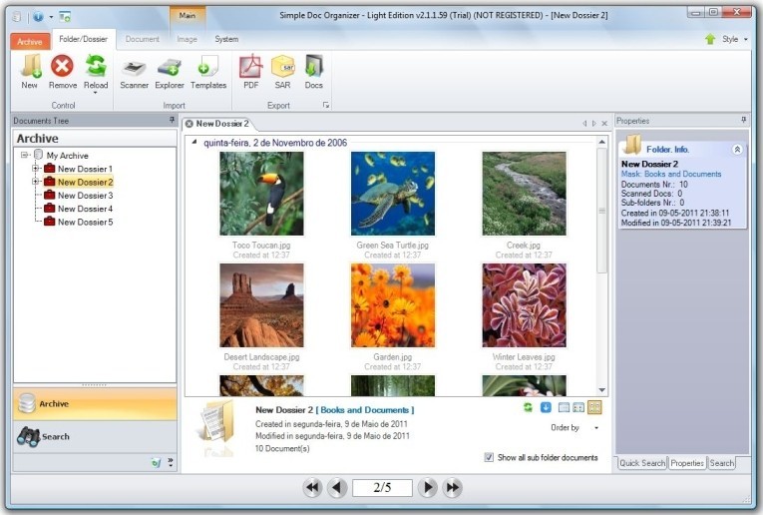Viewport: 763px width, 515px height.
Task: Select the Green Sea Turtle.jpg thumbnail
Action: click(393, 194)
